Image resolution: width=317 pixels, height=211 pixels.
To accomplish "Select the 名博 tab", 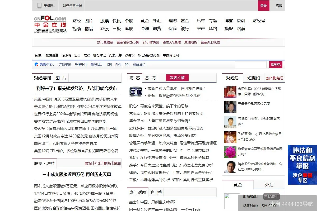I will 150,78.
